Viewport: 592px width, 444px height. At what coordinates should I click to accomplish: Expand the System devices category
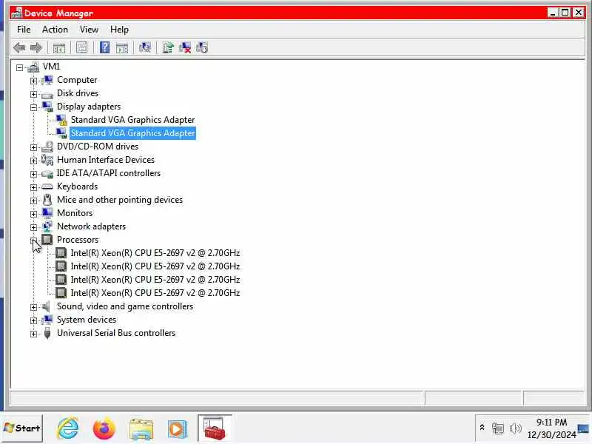click(33, 320)
